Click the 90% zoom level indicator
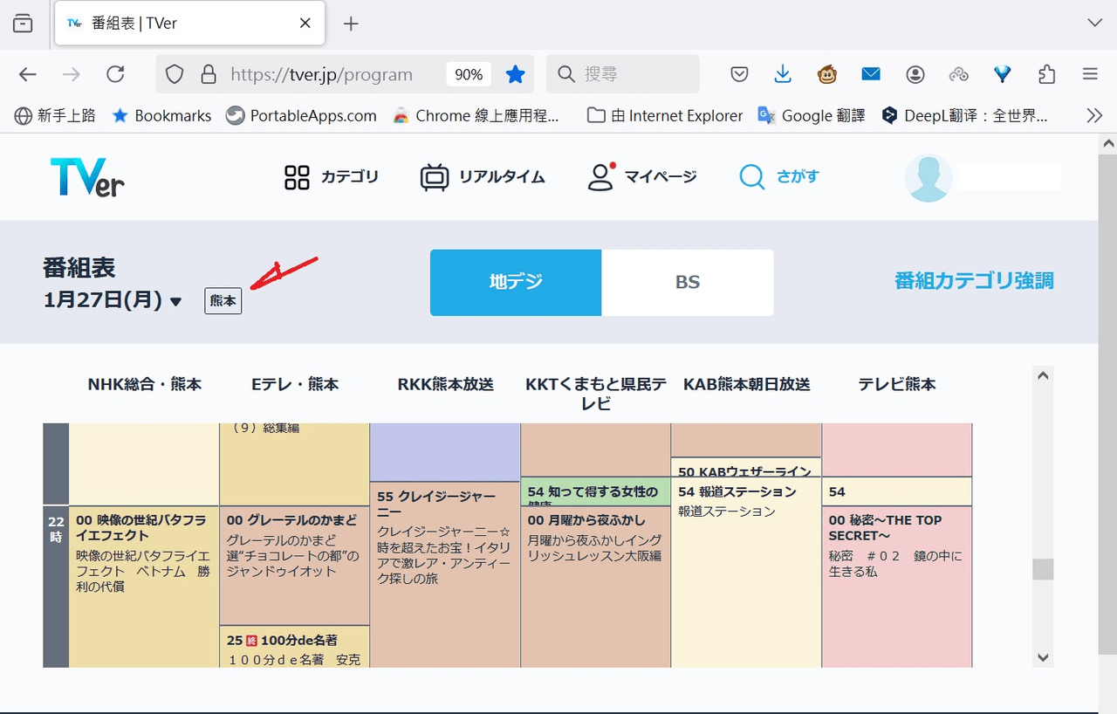The height and width of the screenshot is (714, 1117). click(469, 74)
